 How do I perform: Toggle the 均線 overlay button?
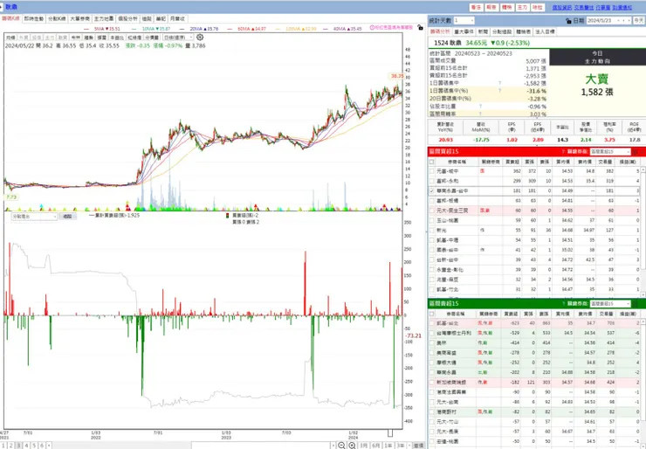[10, 38]
